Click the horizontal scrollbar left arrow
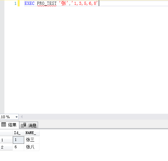168x161 pixels. pyautogui.click(x=21, y=117)
